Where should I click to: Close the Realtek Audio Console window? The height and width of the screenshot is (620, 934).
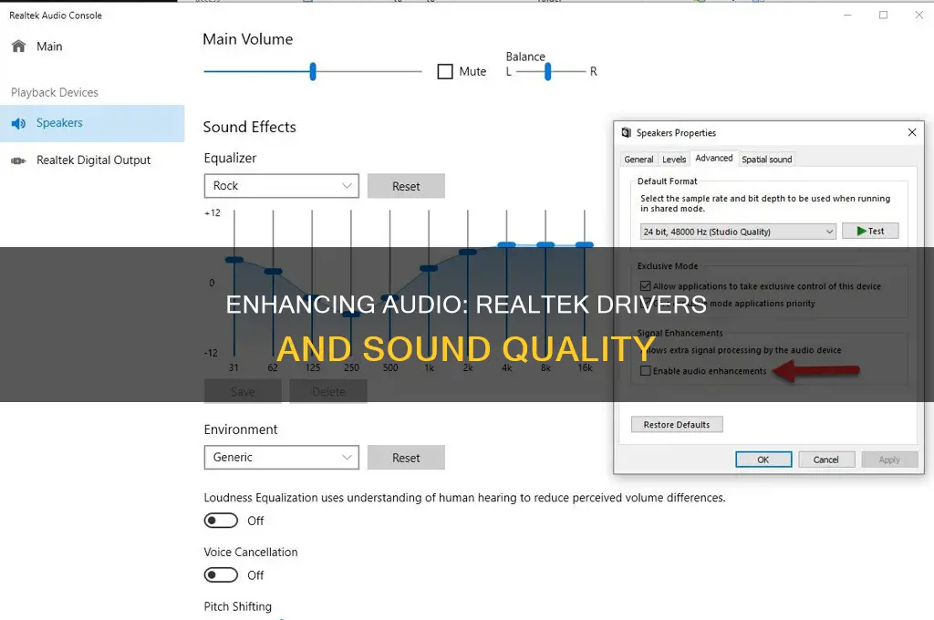coord(919,15)
